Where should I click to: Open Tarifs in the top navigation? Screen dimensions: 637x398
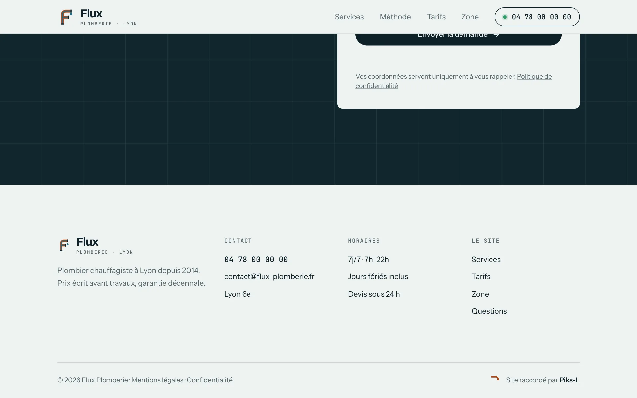click(x=436, y=17)
